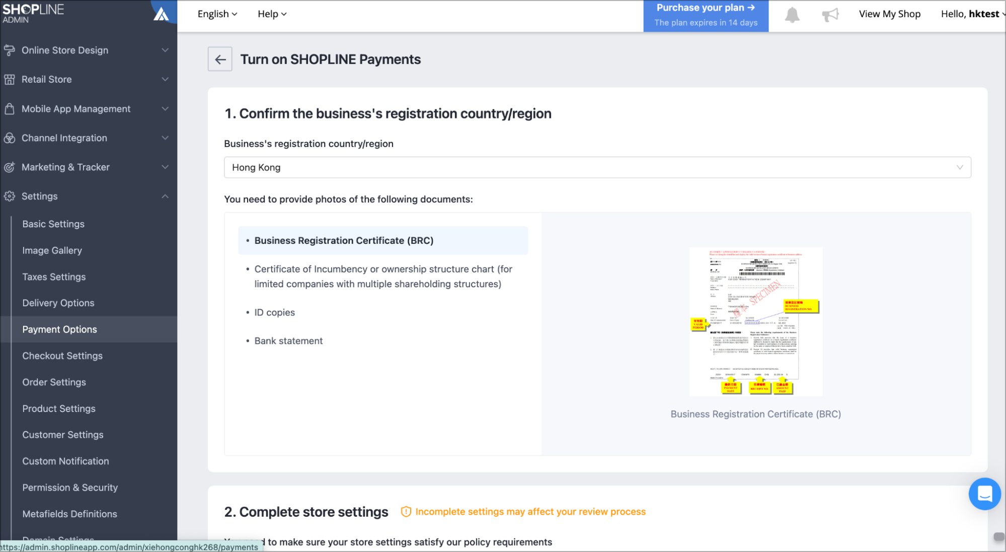
Task: Open the live chat bubble
Action: [x=985, y=494]
